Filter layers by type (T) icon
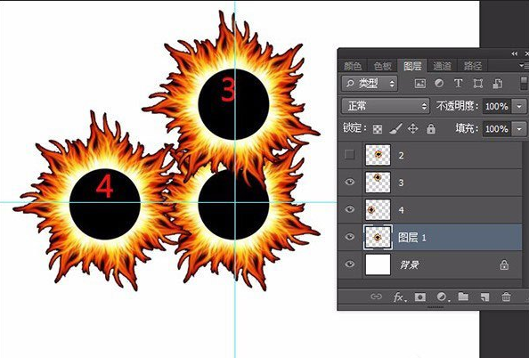 [458, 83]
